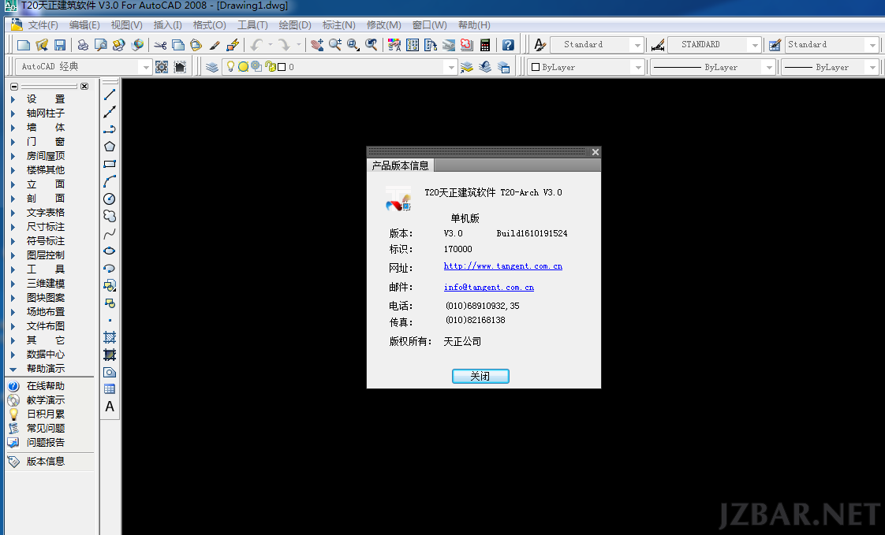Open dimension style STANDARD dropdown
Screen dimensions: 885x535
(x=755, y=45)
